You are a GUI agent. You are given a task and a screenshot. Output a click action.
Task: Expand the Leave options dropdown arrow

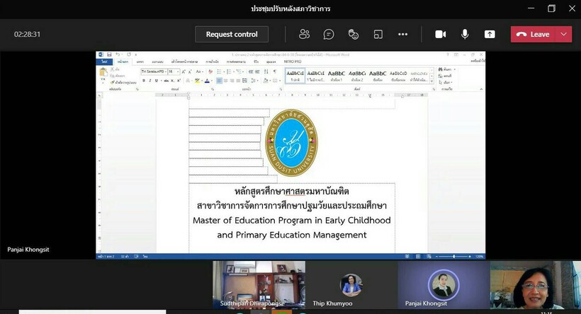tap(564, 34)
